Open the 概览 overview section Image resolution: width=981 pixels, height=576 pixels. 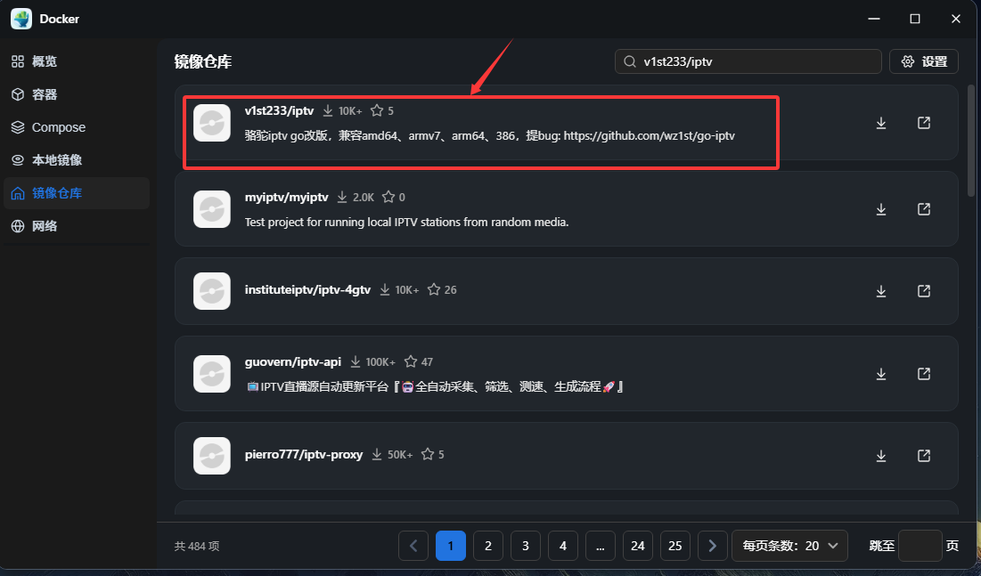pos(77,61)
